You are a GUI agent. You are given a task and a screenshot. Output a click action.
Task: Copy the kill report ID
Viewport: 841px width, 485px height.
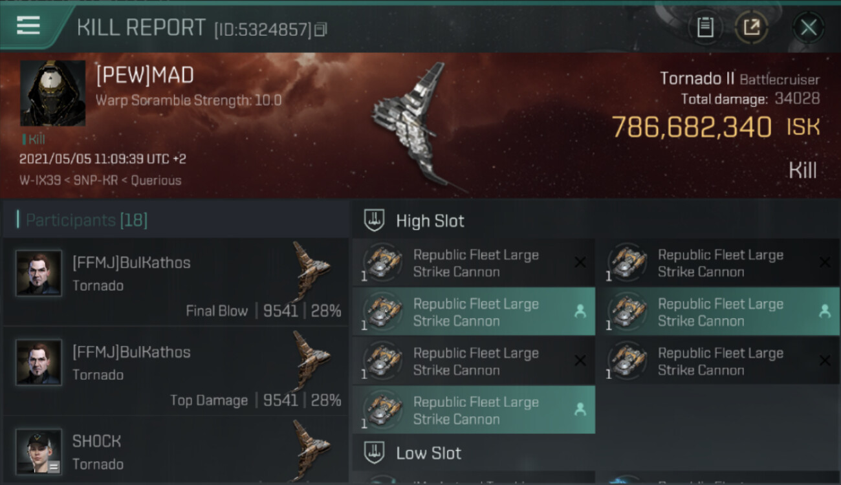pos(322,29)
